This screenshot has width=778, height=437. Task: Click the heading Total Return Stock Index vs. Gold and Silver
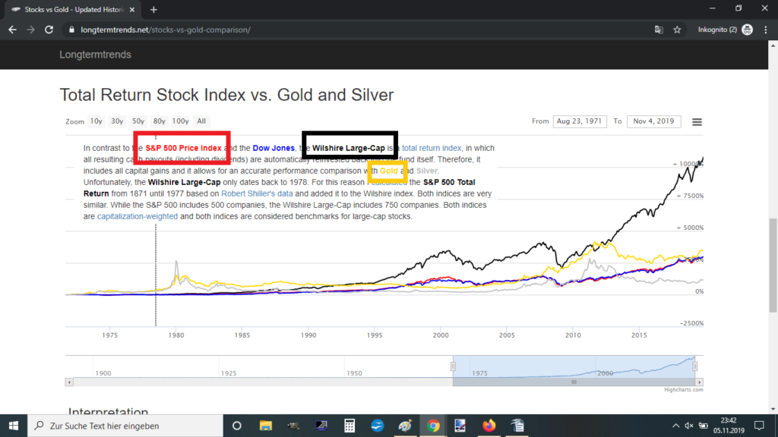(x=226, y=95)
